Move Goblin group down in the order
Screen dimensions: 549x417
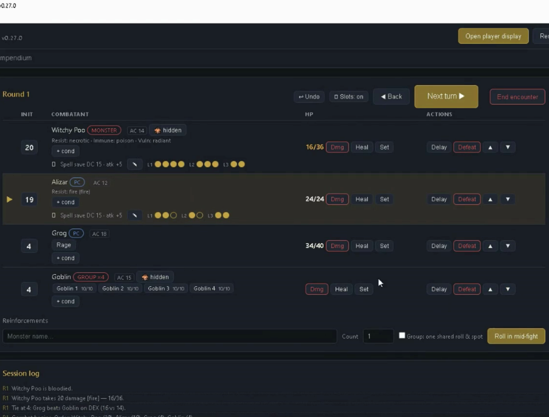pos(508,289)
